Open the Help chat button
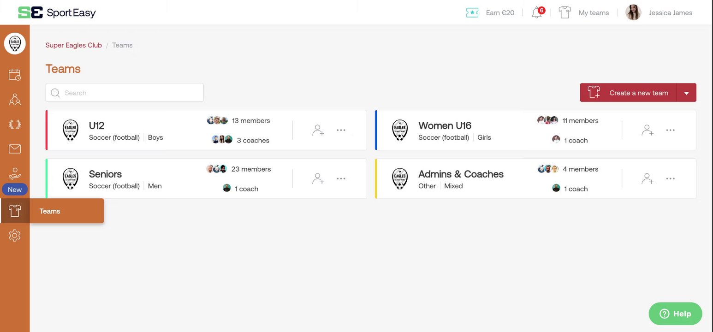Viewport: 713px width, 332px height. [675, 314]
